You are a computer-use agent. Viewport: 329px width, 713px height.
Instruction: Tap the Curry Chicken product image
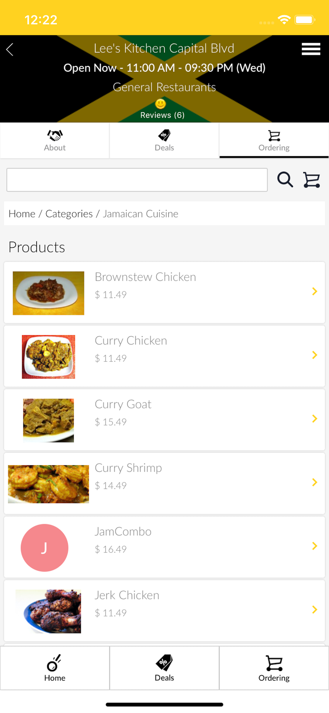pyautogui.click(x=48, y=356)
